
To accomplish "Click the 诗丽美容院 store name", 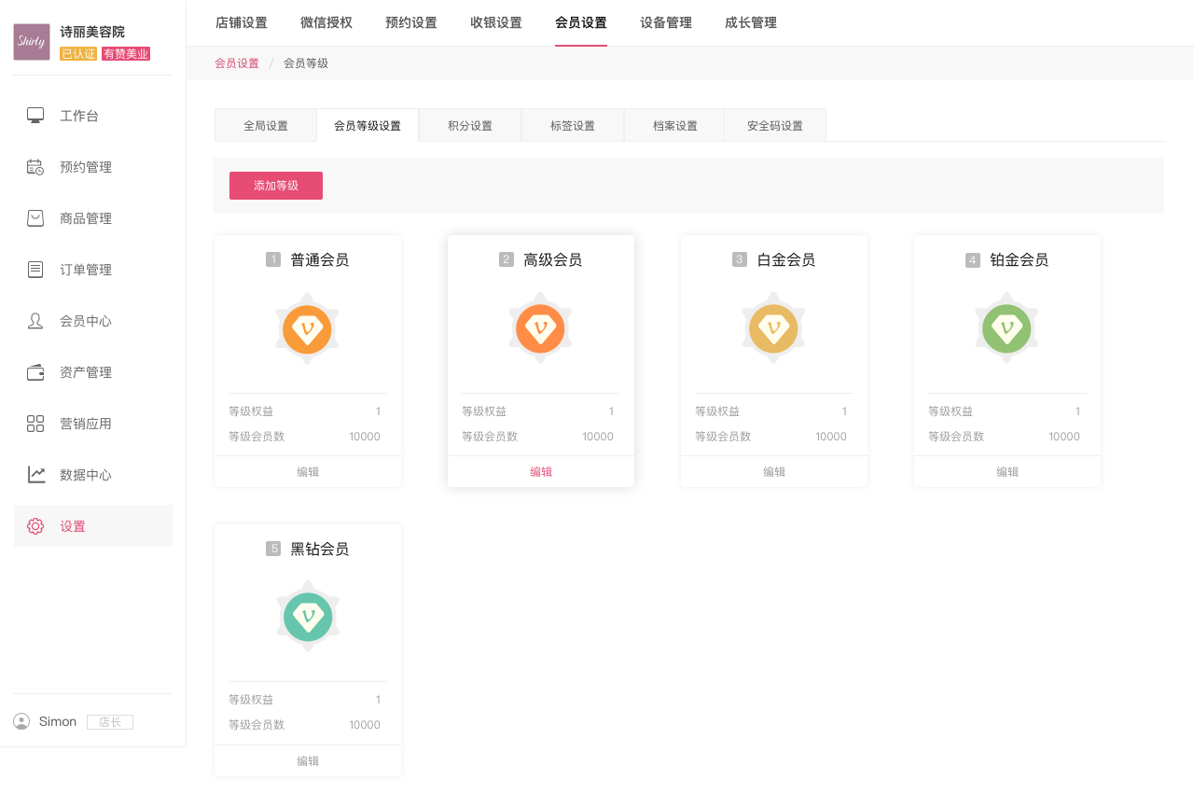I will 92,32.
